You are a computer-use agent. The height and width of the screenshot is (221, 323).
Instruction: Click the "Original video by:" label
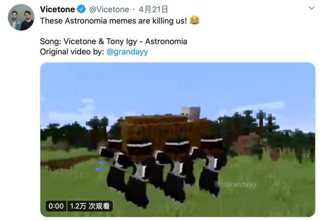72,52
